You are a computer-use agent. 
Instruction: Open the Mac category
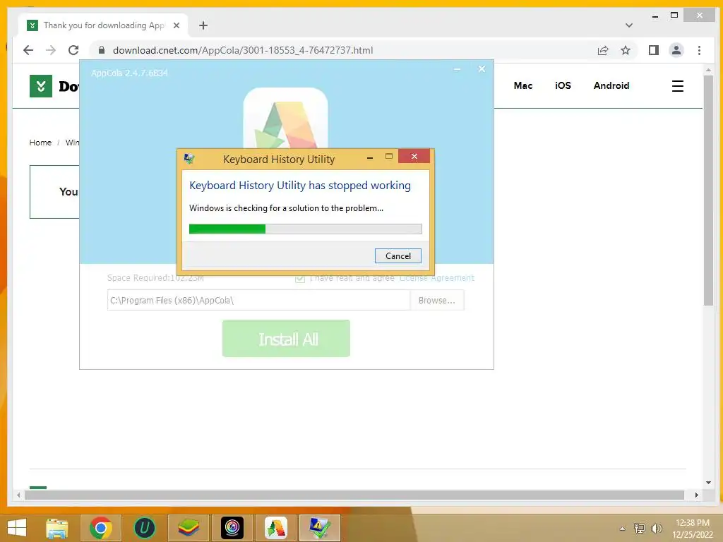pyautogui.click(x=523, y=85)
